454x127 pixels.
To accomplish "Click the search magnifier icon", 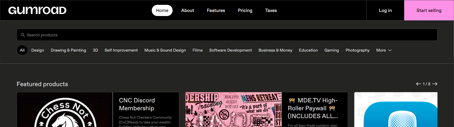I will (23, 35).
